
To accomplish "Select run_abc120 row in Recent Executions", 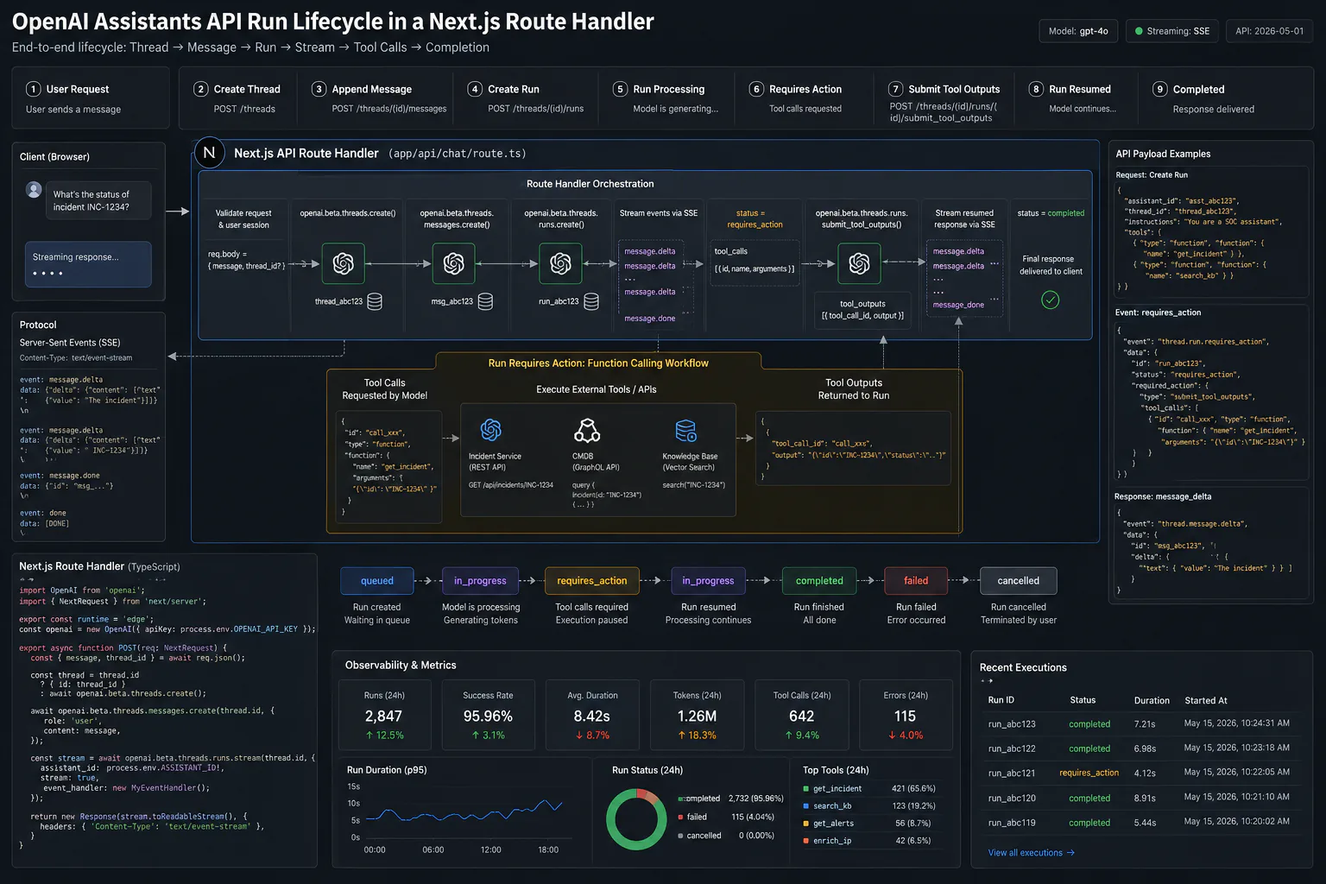I will pos(1140,798).
